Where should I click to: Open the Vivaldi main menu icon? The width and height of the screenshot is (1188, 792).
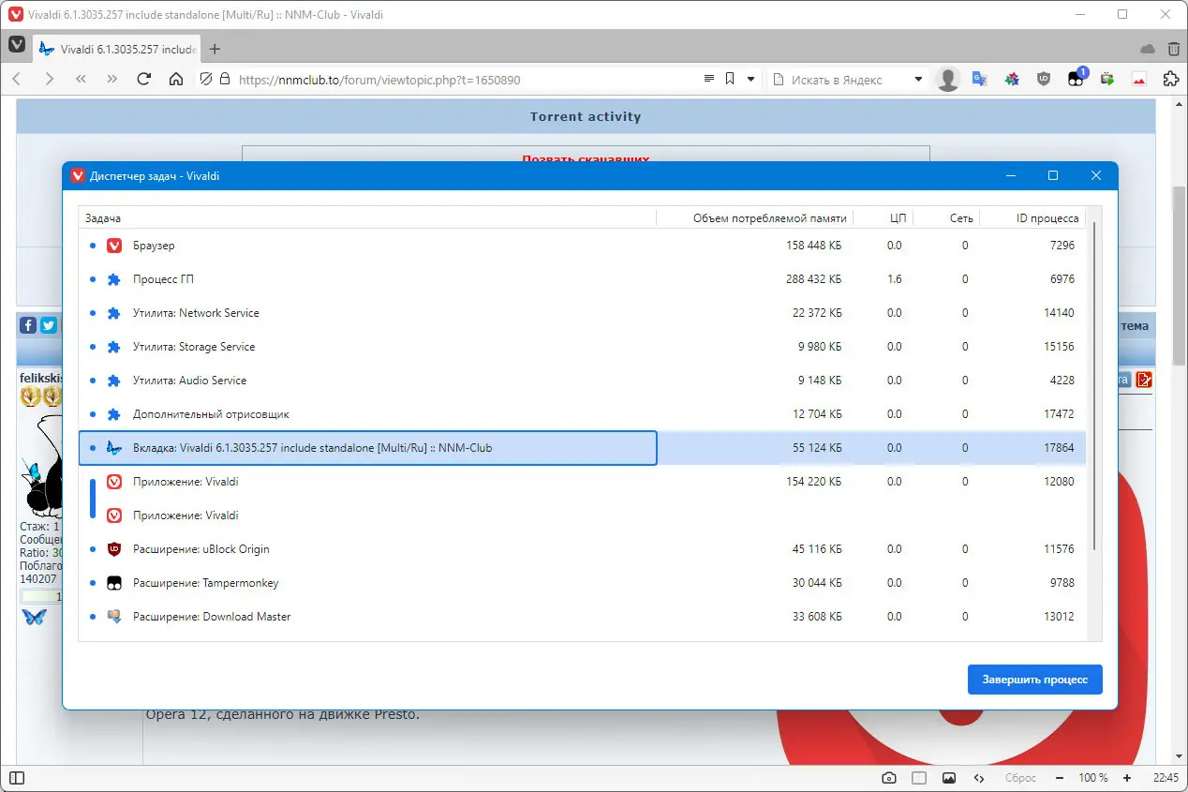click(x=17, y=44)
